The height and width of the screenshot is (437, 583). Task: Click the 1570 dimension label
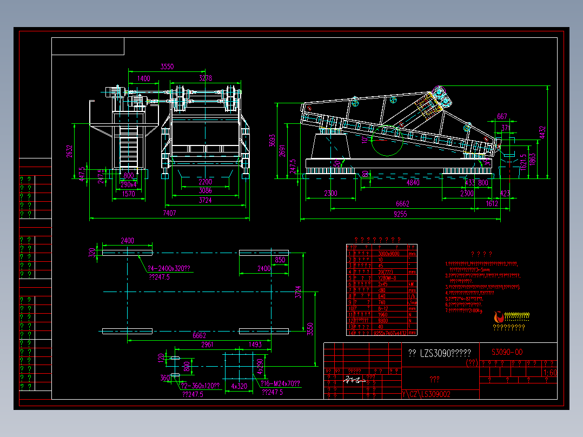tap(128, 194)
